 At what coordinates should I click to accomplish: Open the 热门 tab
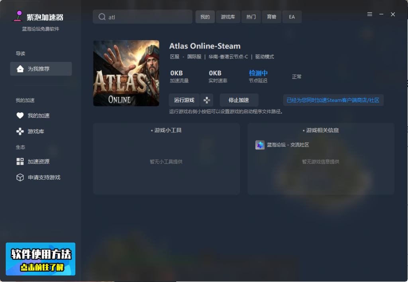point(251,17)
